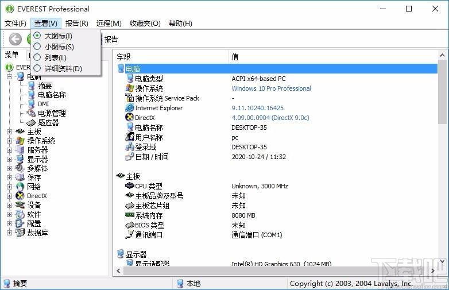Image resolution: width=449 pixels, height=290 pixels.
Task: Click the CPU 类型 chip icon
Action: (x=130, y=186)
